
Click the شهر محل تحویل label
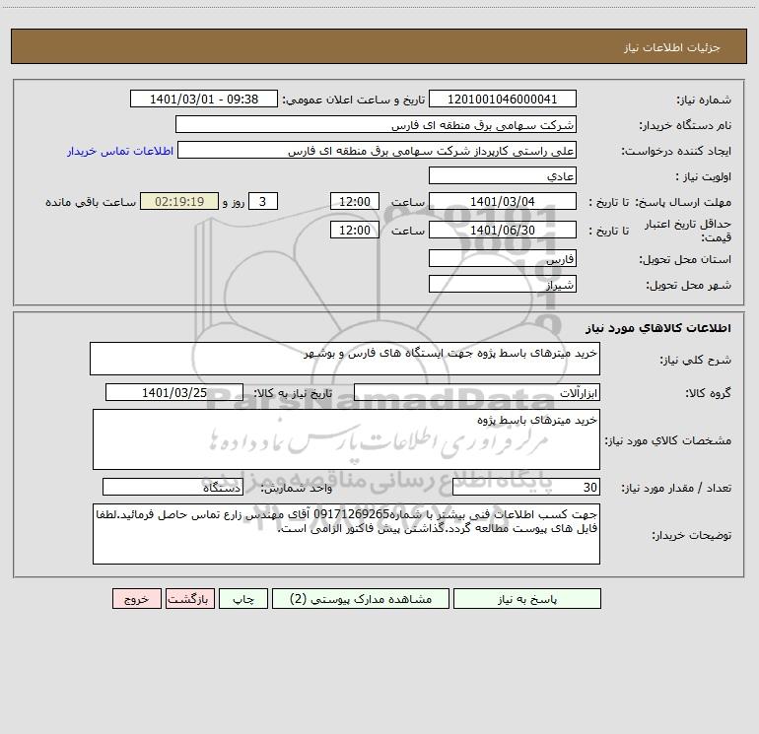[688, 285]
